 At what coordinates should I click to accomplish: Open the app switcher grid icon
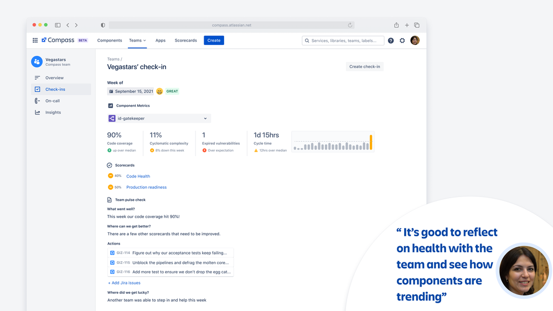[35, 40]
